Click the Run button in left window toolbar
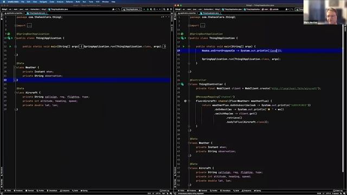The image size is (347, 195). pyautogui.click(x=144, y=9)
